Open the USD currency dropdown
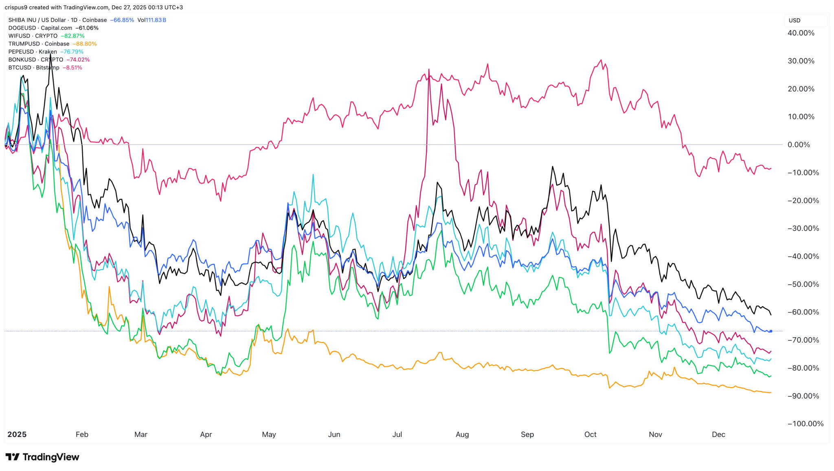 tap(805, 20)
